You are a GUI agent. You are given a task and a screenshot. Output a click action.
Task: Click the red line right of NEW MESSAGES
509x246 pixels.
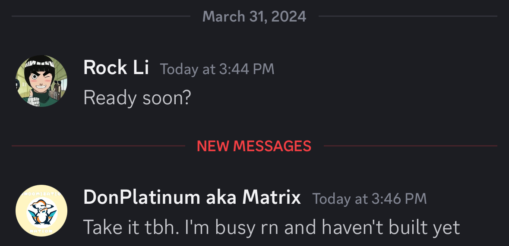tap(410, 146)
